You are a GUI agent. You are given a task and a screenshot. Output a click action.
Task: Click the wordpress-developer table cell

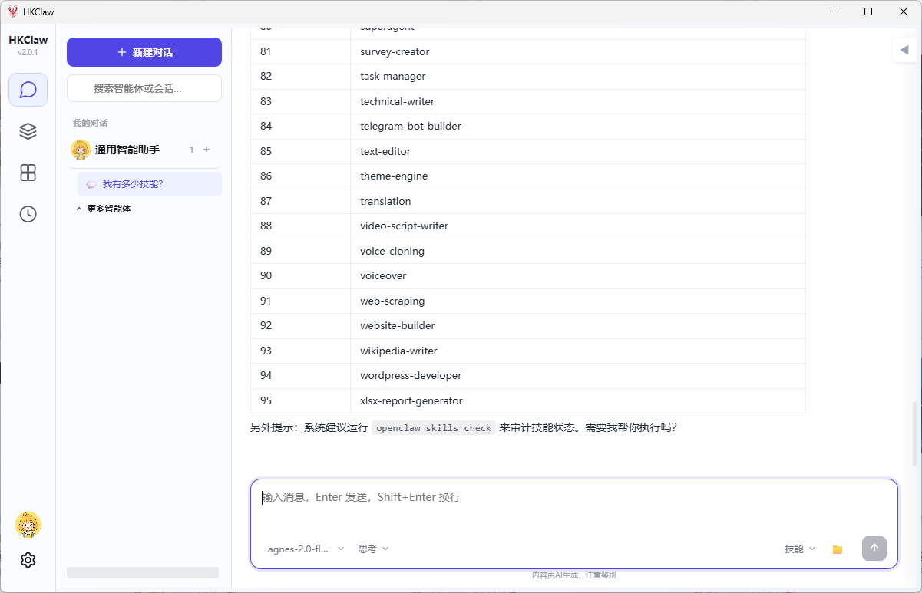point(578,375)
